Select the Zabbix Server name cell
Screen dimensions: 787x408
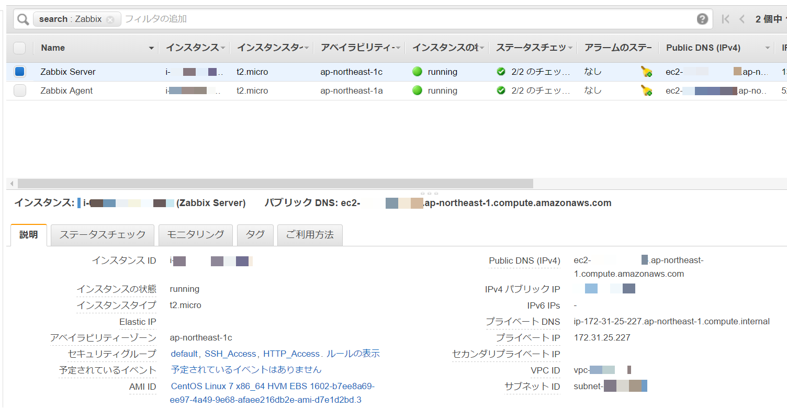point(68,72)
